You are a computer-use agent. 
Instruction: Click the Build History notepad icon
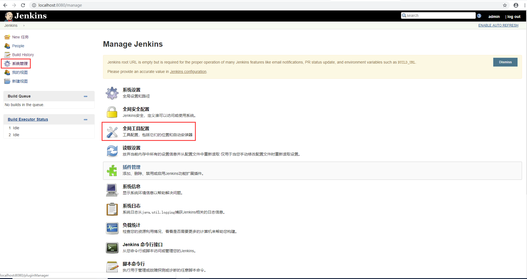click(x=7, y=55)
